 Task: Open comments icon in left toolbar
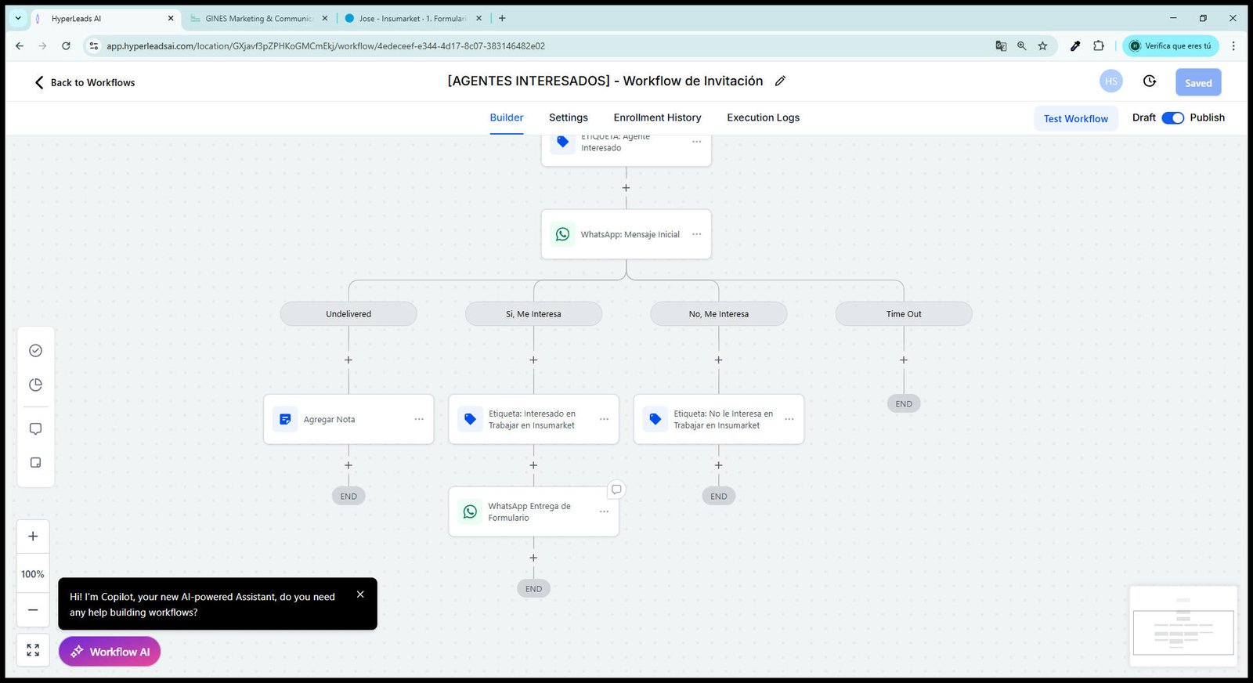pos(35,429)
